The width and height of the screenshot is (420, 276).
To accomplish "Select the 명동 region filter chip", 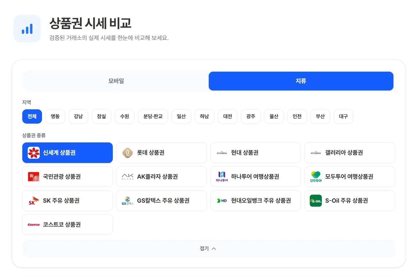I will pyautogui.click(x=55, y=116).
